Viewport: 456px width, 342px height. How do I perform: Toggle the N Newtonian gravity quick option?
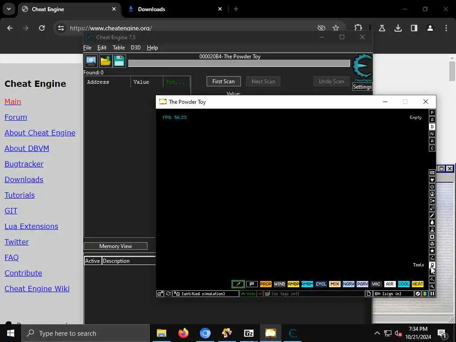(432, 134)
